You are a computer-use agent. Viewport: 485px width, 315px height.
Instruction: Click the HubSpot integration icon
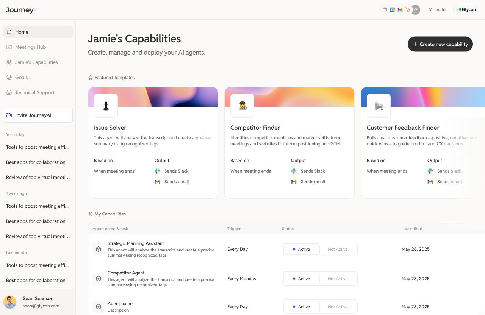click(x=408, y=10)
